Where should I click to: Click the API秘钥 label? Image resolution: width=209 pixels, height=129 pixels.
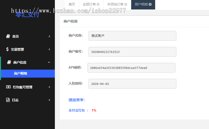tap(75, 68)
